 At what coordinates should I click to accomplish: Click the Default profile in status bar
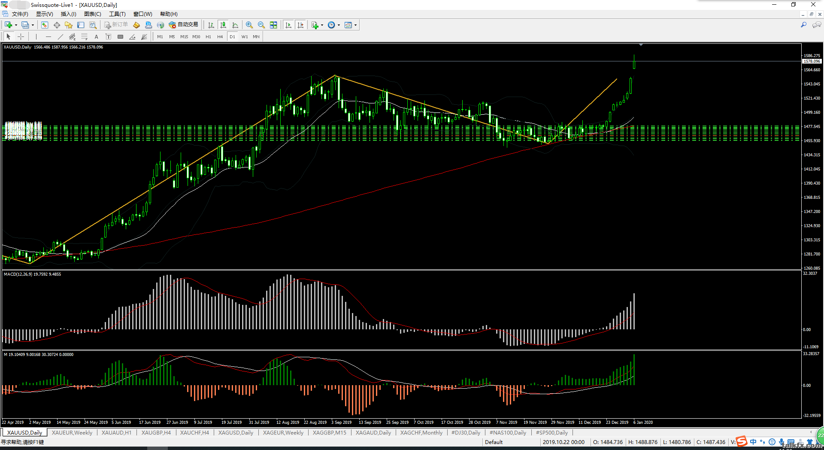[494, 442]
